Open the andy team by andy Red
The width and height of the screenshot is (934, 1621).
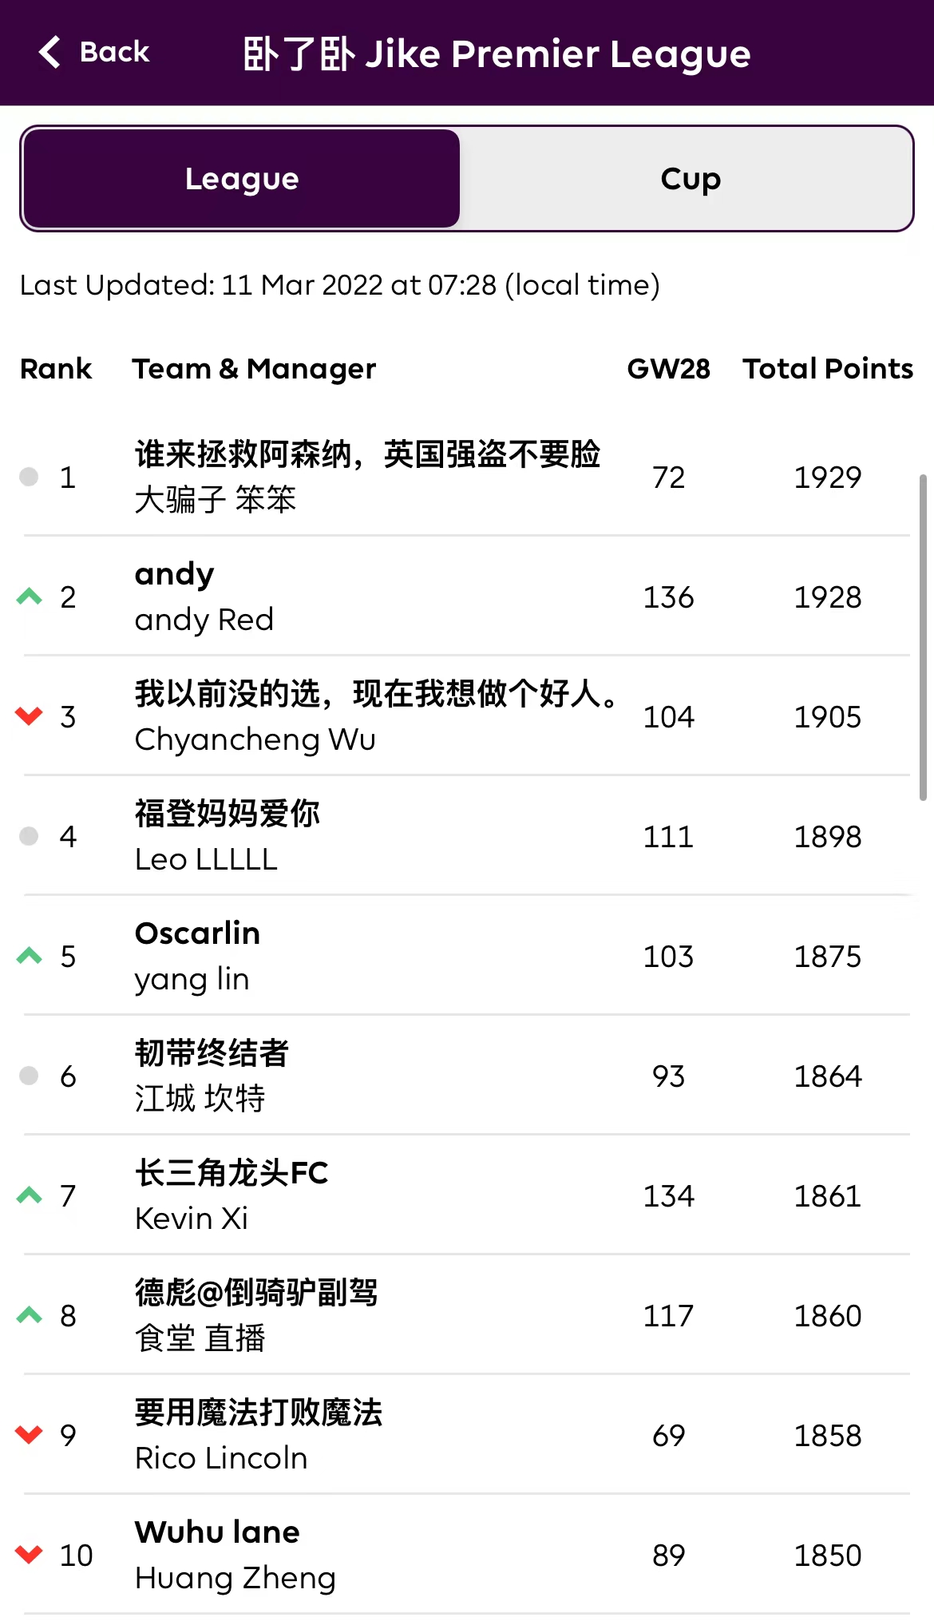click(175, 575)
